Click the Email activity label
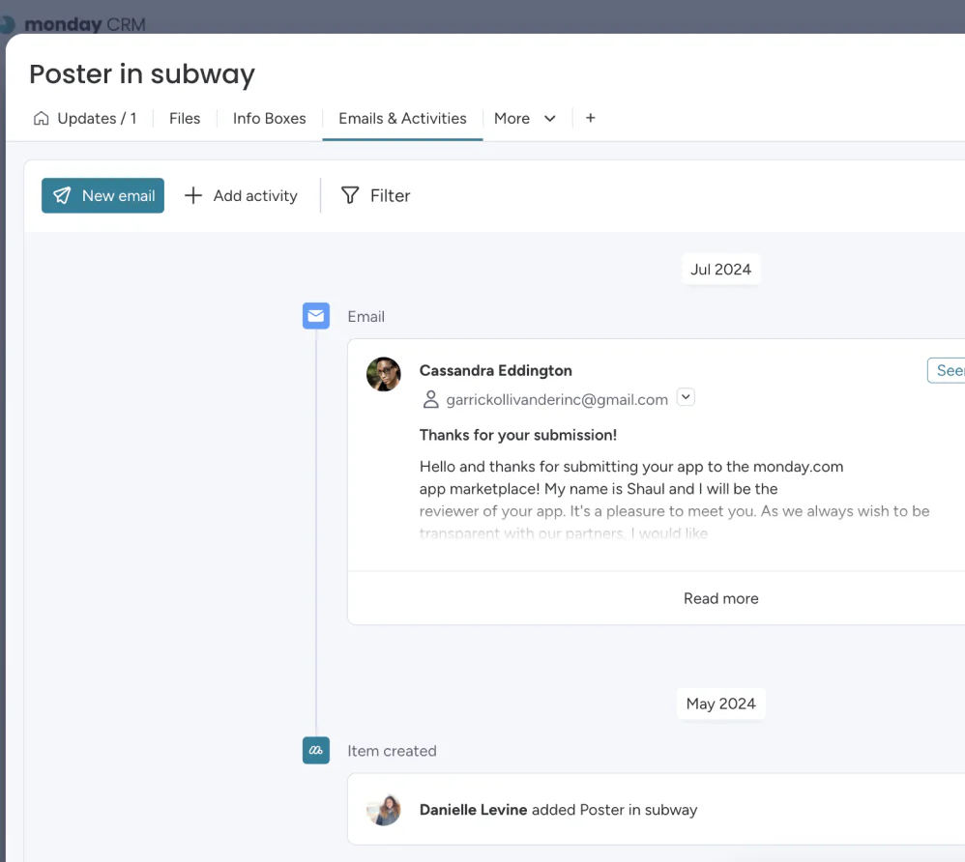 coord(366,316)
